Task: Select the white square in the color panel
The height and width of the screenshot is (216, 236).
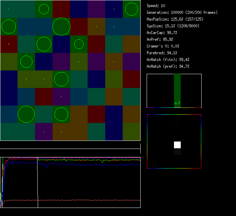Action: tap(177, 145)
